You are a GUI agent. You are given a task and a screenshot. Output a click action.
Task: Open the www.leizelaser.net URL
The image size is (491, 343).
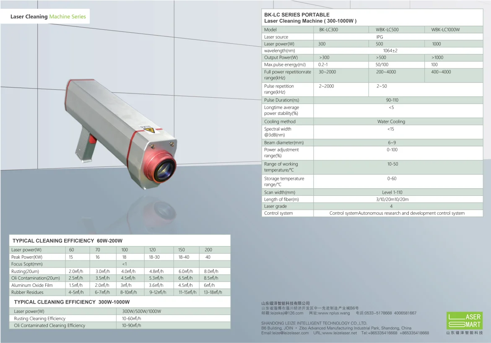pyautogui.click(x=340, y=333)
